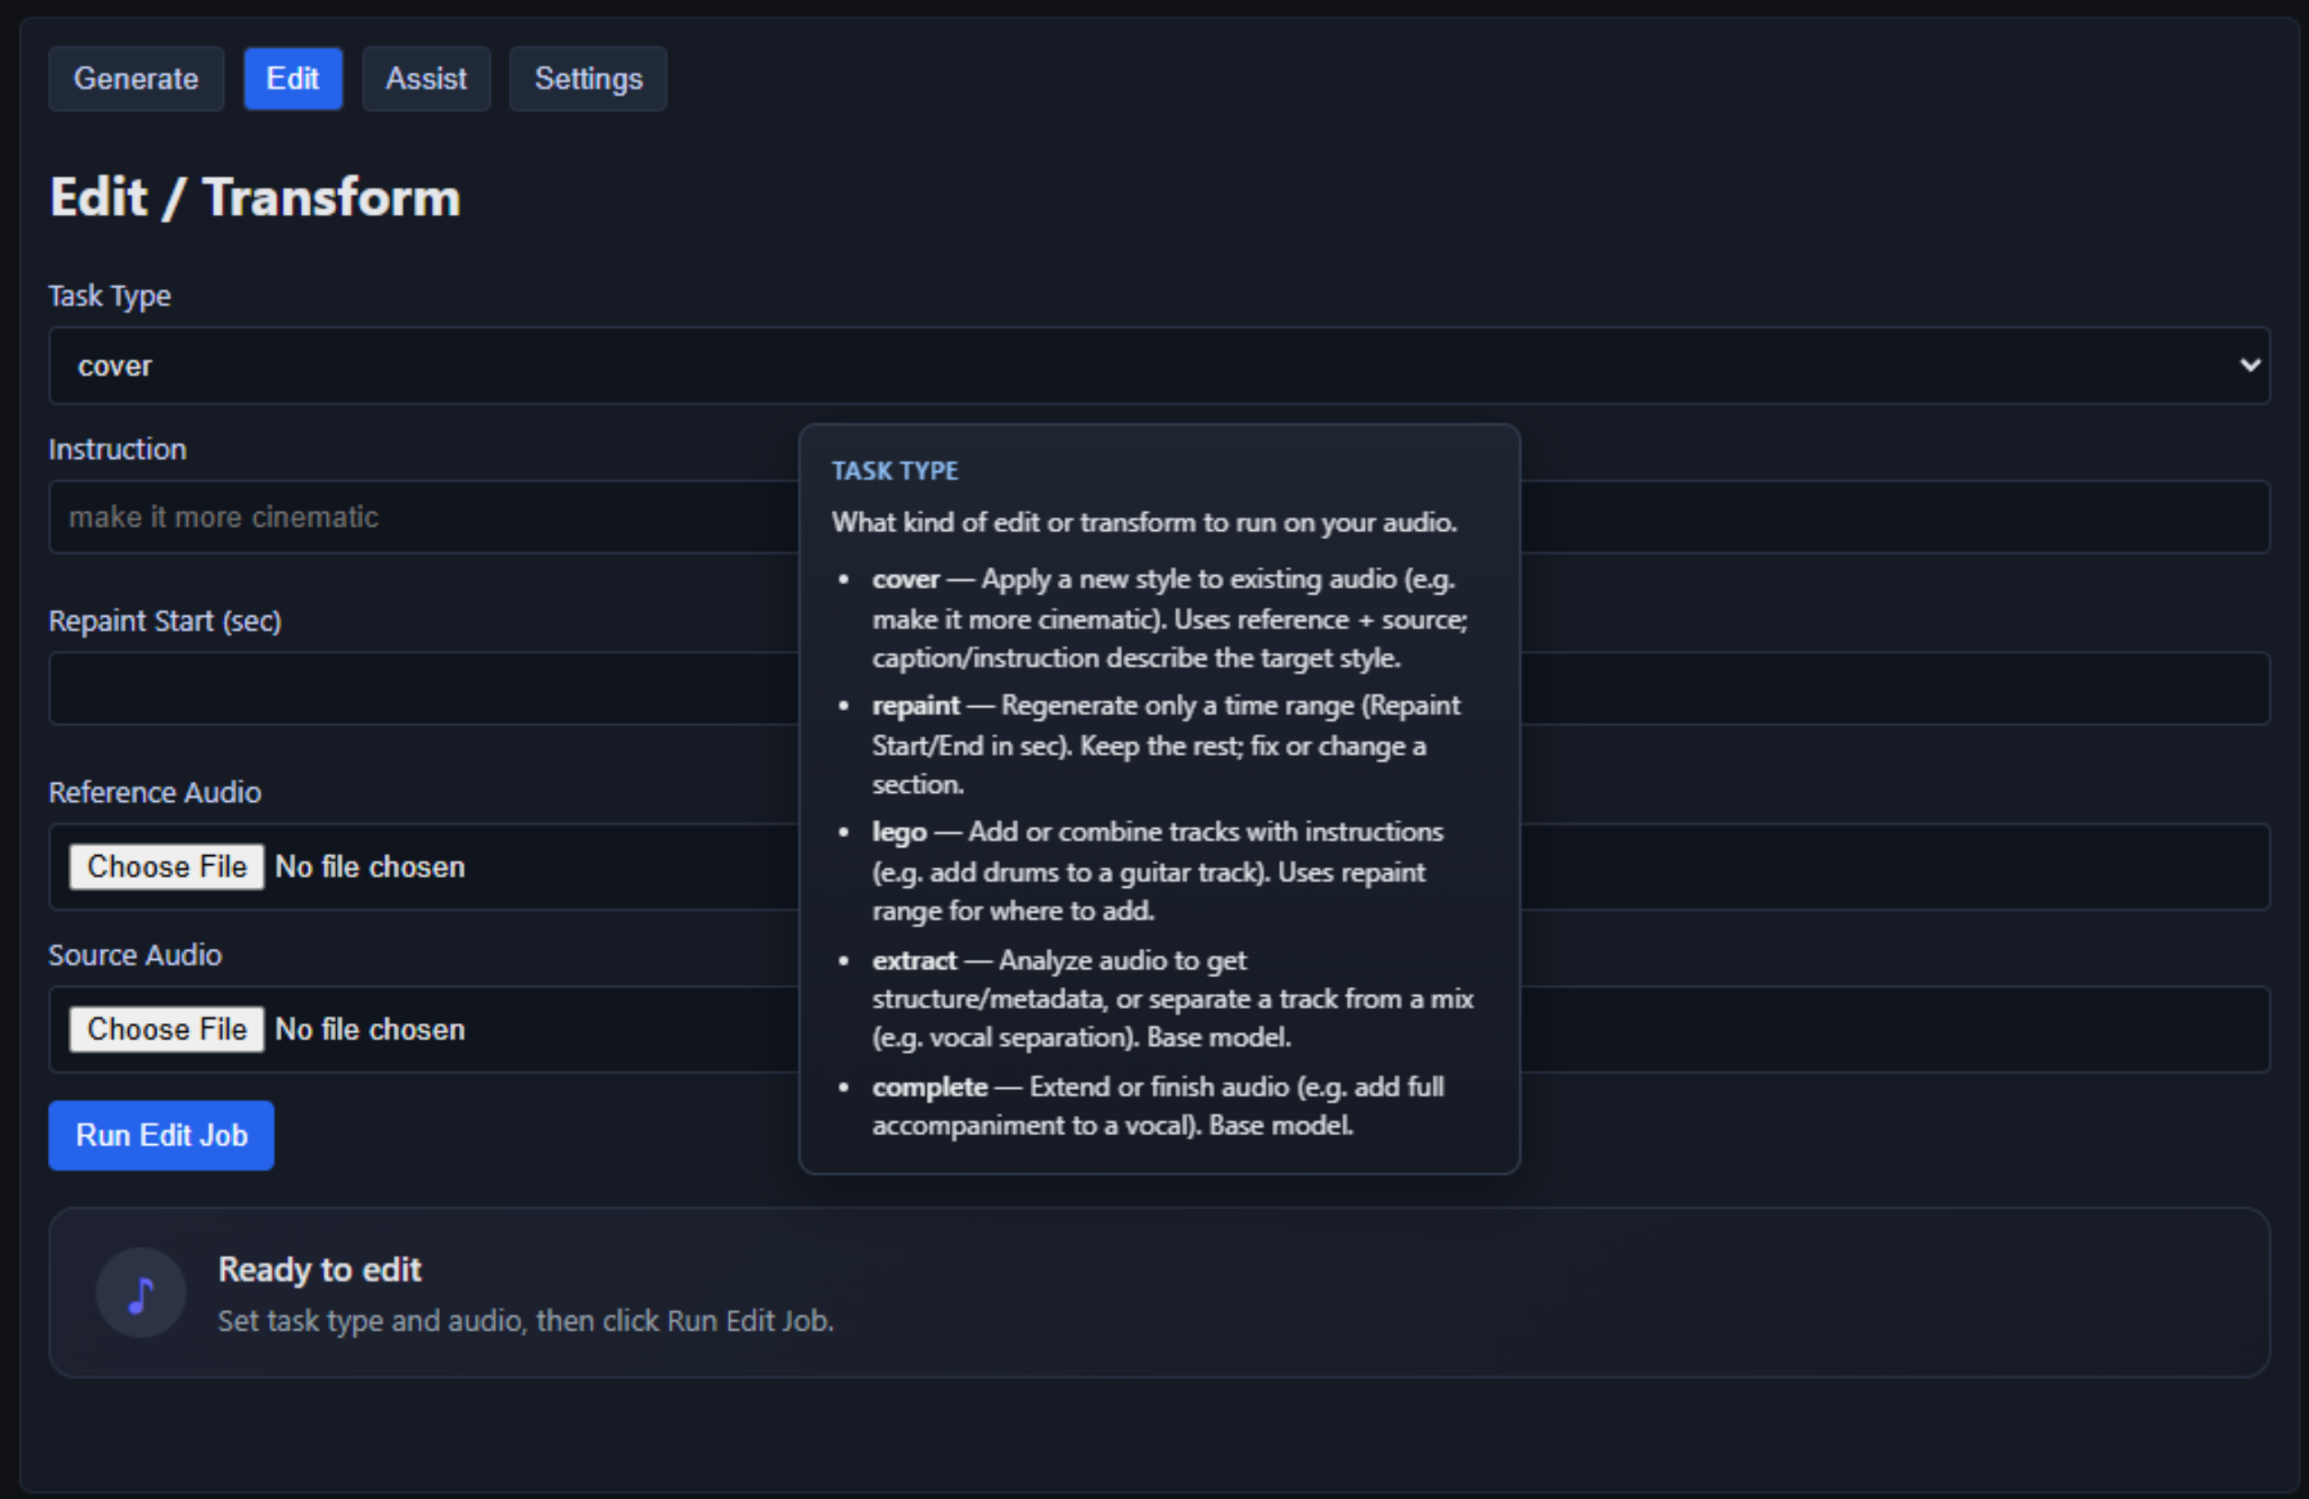The width and height of the screenshot is (2309, 1499).
Task: Click the music note icon
Action: point(141,1292)
